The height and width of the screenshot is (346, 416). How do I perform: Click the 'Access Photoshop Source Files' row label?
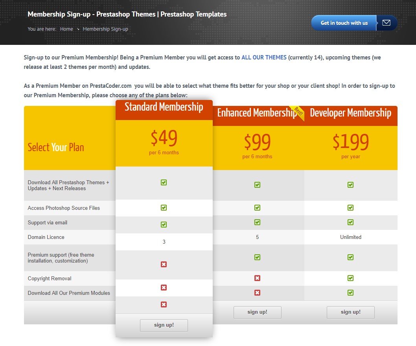(64, 208)
